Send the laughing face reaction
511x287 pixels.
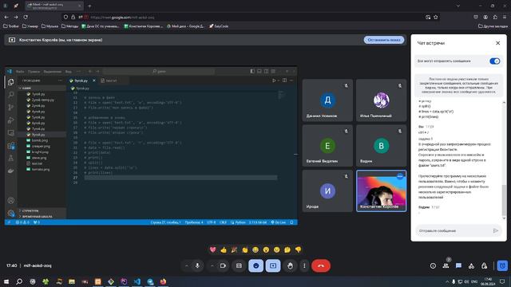pyautogui.click(x=255, y=250)
